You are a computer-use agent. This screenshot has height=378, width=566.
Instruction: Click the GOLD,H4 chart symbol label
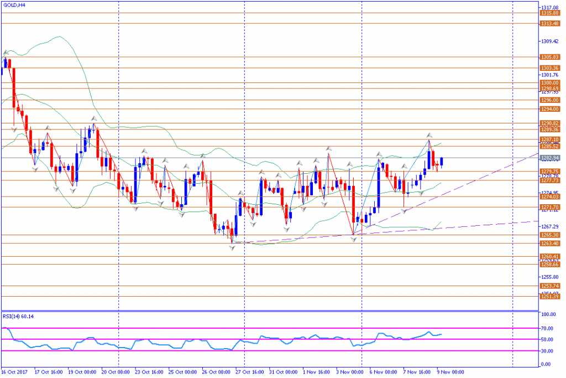tap(13, 4)
